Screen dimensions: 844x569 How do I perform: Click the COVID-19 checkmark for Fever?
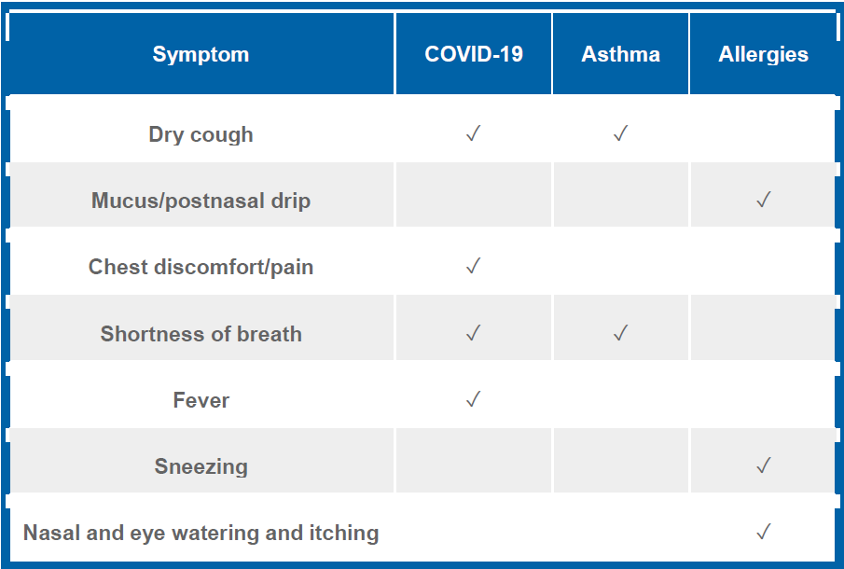(x=473, y=399)
